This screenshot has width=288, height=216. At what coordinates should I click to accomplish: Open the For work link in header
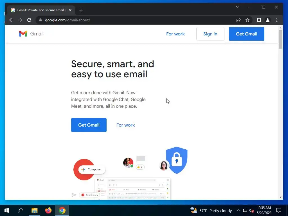click(175, 34)
